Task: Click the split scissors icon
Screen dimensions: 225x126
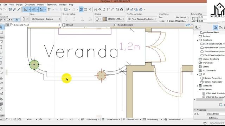Action: click(x=95, y=9)
